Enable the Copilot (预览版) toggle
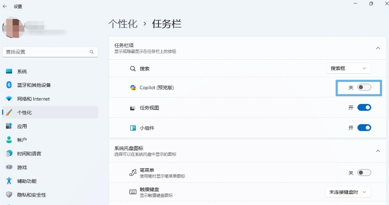 [x=364, y=88]
